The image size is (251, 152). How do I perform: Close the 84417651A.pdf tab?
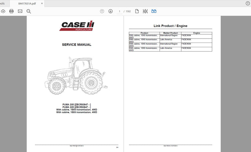tap(42, 3)
